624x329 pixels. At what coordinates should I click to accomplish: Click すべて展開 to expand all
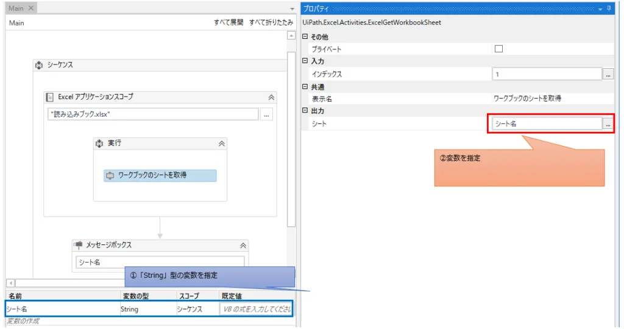point(229,23)
